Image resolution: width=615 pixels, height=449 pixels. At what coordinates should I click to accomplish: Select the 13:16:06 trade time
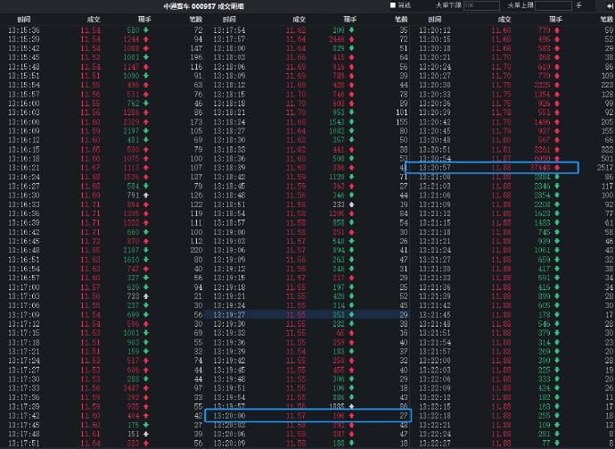(x=24, y=121)
